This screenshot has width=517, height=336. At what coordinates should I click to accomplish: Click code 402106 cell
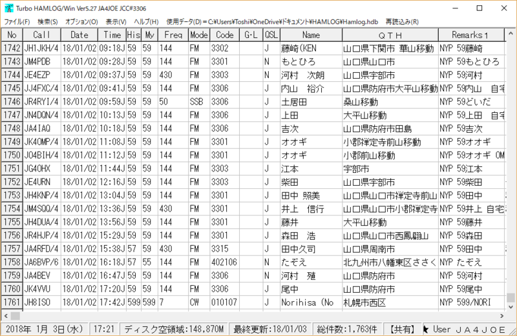pyautogui.click(x=224, y=262)
